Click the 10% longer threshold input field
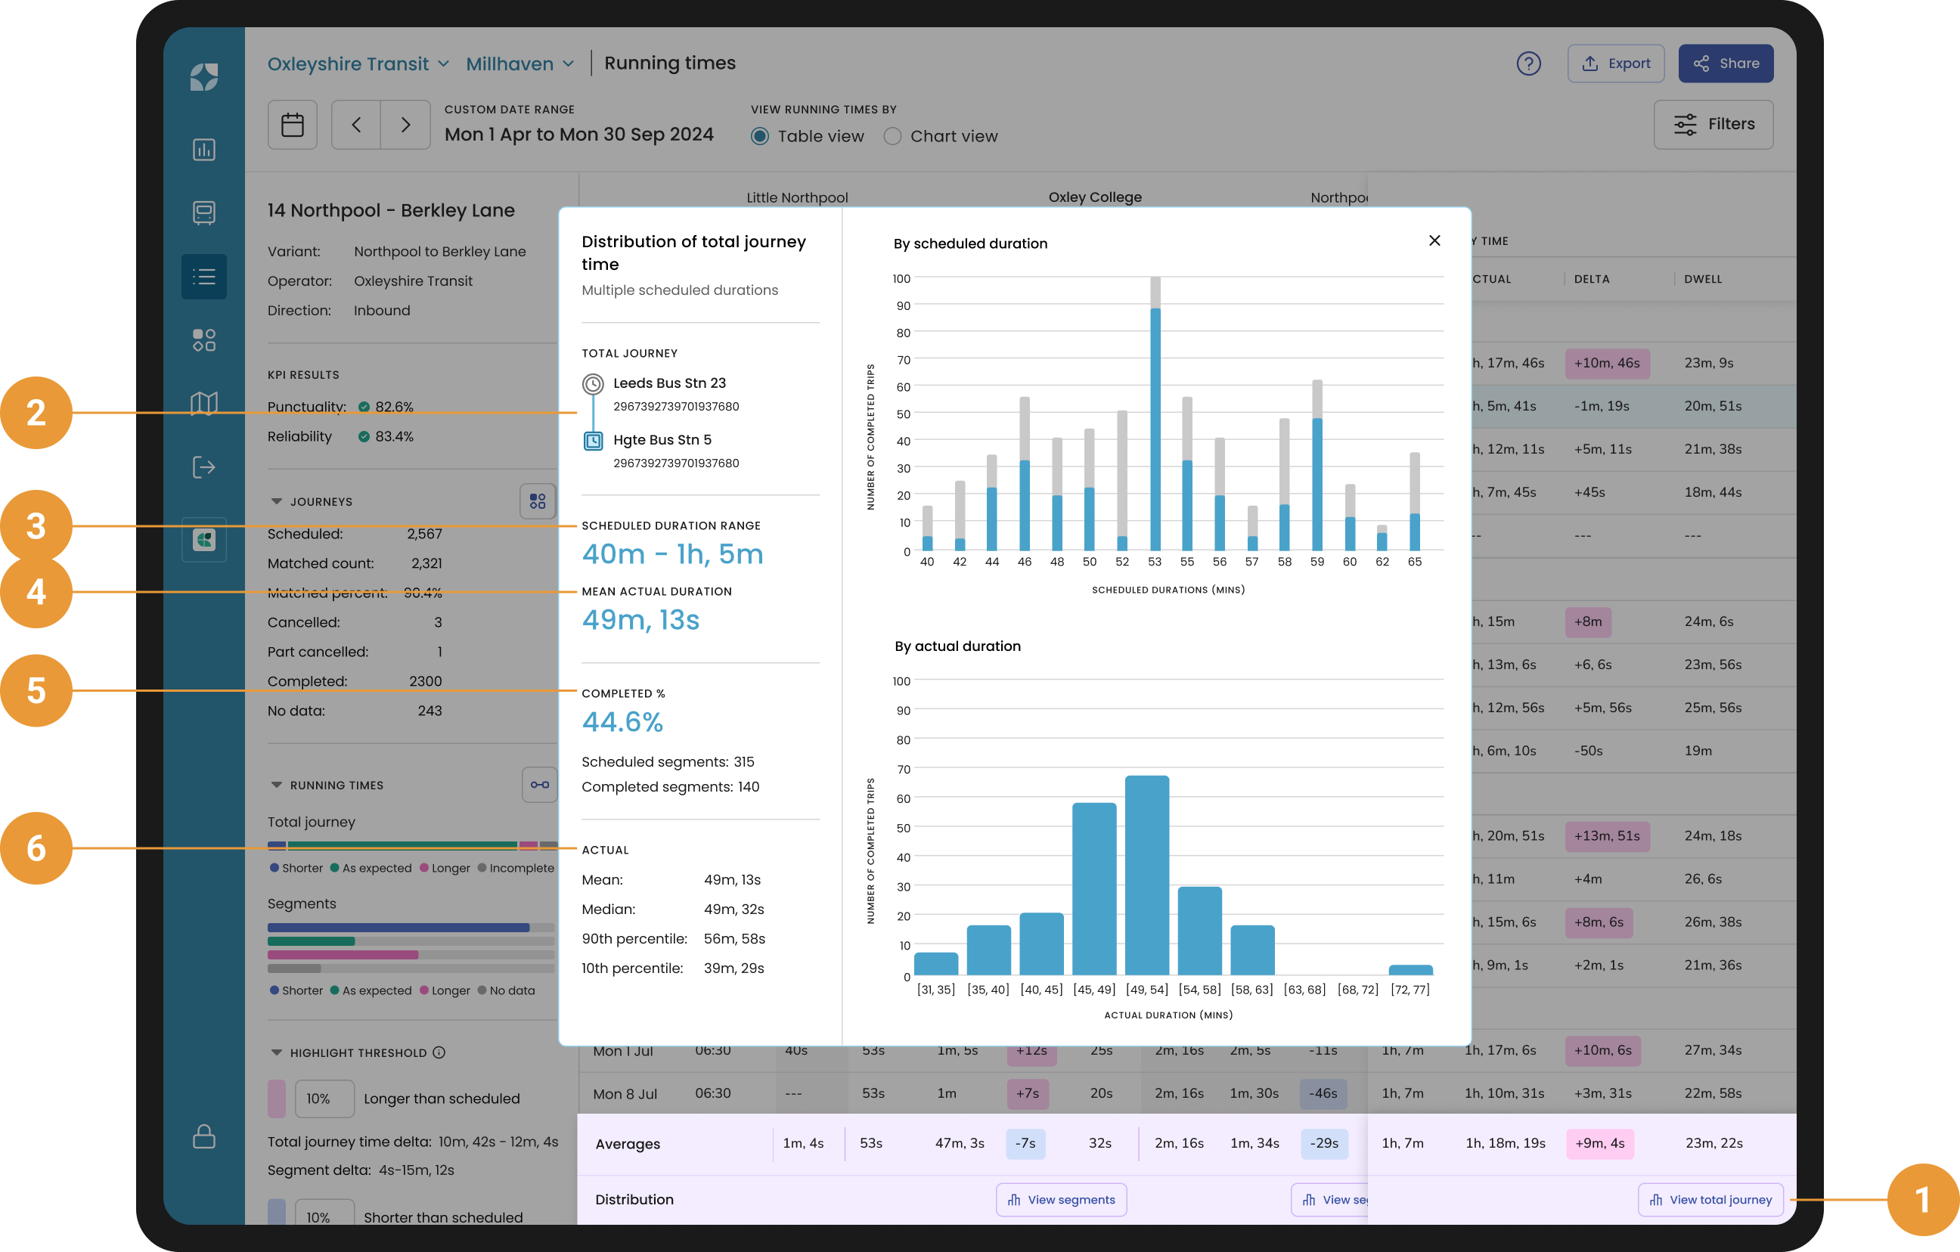The width and height of the screenshot is (1960, 1252). point(324,1098)
